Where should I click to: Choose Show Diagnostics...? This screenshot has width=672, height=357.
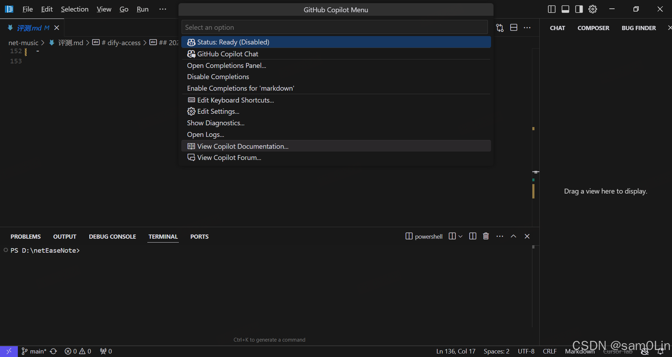[336, 123]
